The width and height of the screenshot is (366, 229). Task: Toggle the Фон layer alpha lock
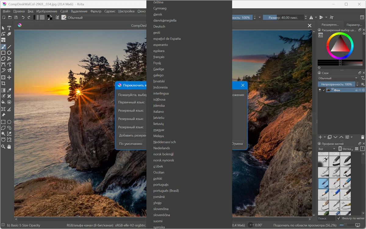360,90
